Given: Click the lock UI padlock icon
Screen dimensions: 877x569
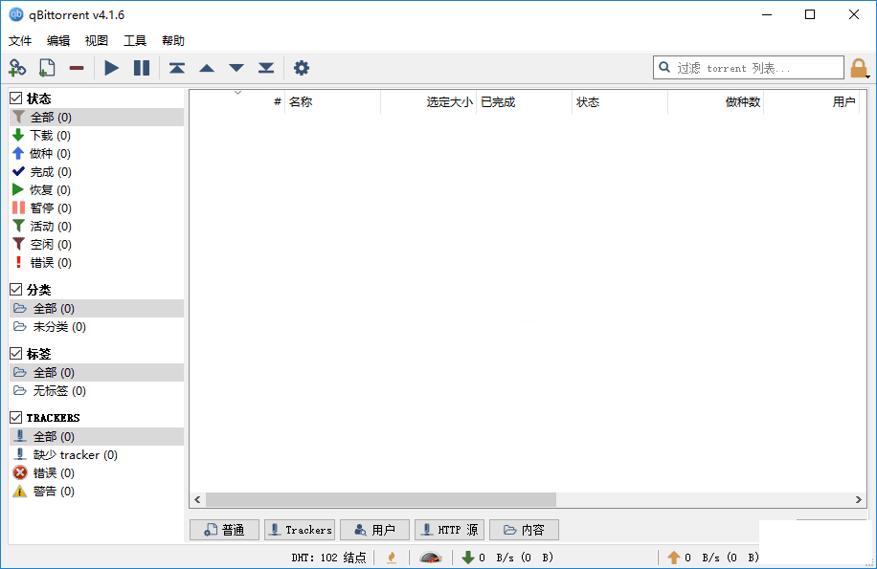Looking at the screenshot, I should [858, 68].
